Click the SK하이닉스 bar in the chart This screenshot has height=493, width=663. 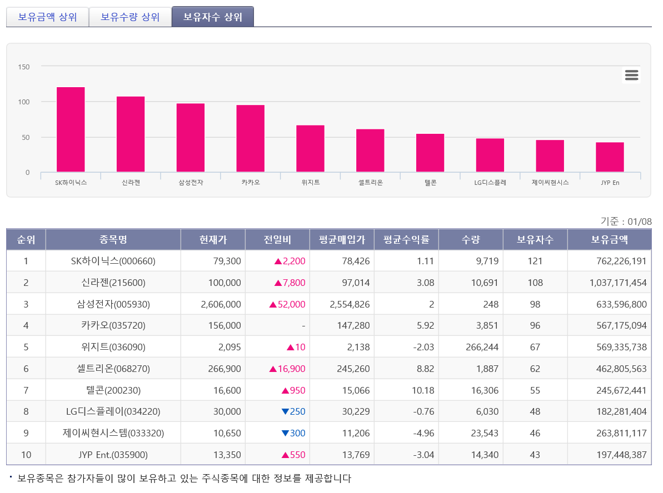pos(71,129)
